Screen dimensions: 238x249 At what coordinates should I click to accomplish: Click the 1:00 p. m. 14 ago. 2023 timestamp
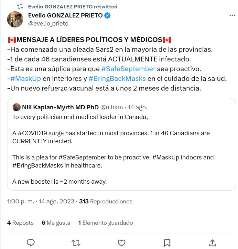(40, 201)
